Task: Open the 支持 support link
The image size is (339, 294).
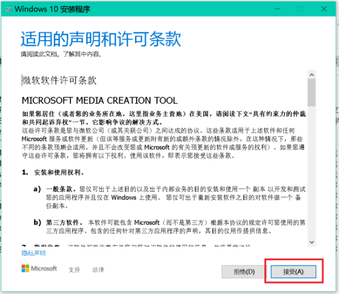Action: point(75,270)
